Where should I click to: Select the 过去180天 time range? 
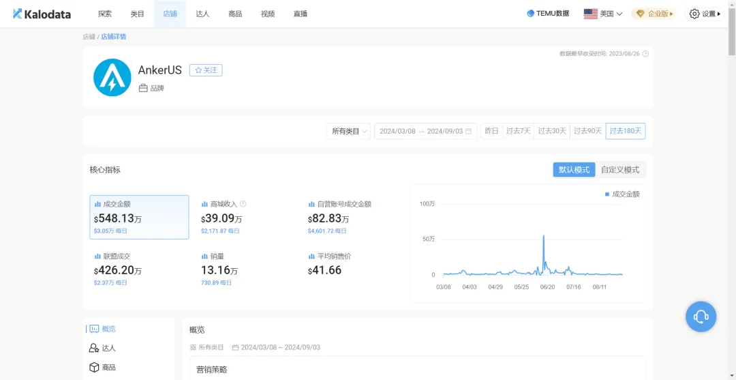(625, 131)
